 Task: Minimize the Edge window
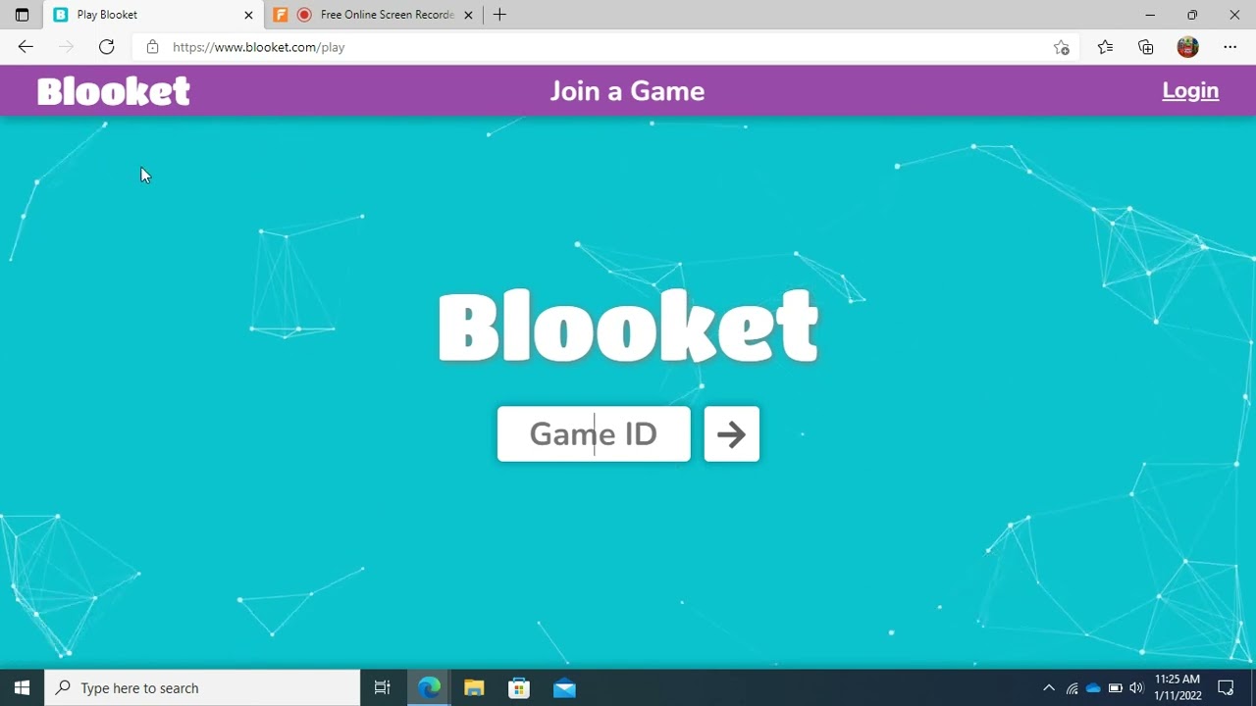1150,15
